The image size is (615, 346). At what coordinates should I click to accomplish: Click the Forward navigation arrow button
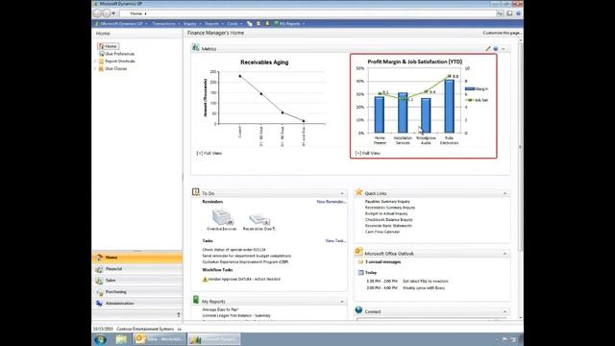pyautogui.click(x=107, y=13)
